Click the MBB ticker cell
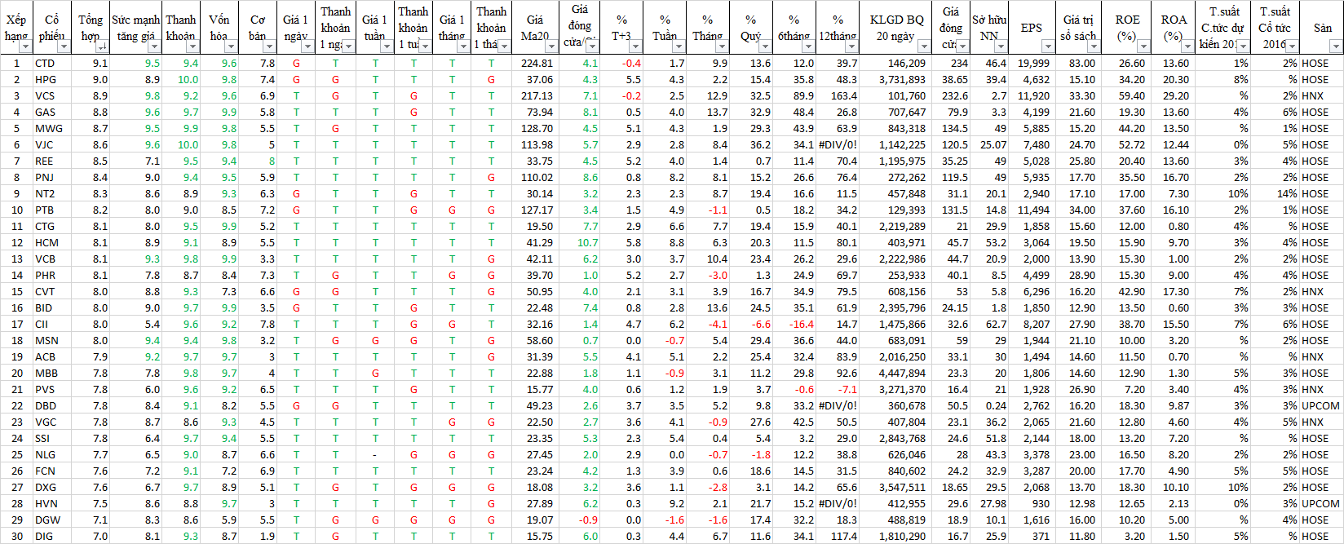The image size is (1344, 544). 53,373
